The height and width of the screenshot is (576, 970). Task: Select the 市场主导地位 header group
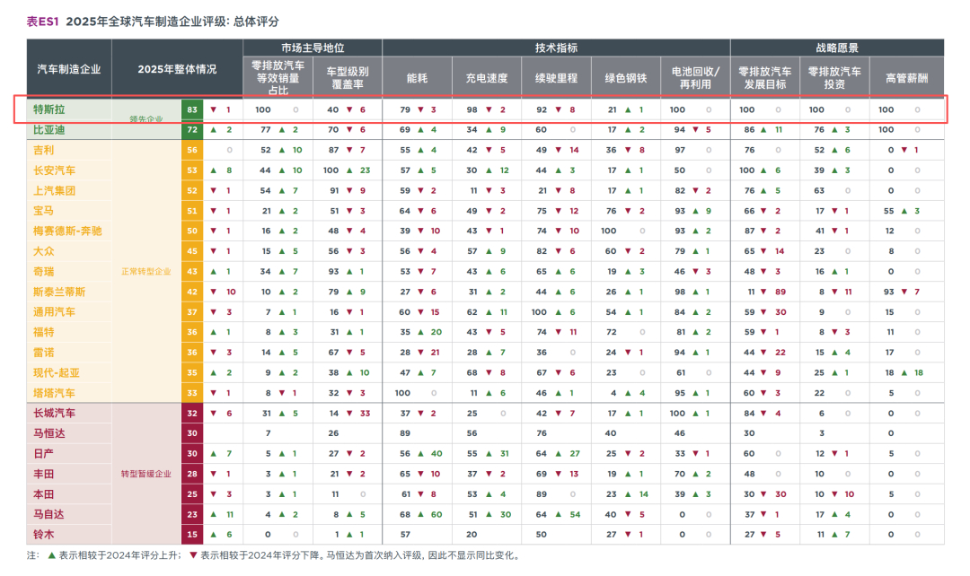[313, 48]
